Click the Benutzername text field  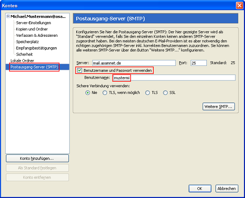click(x=174, y=78)
